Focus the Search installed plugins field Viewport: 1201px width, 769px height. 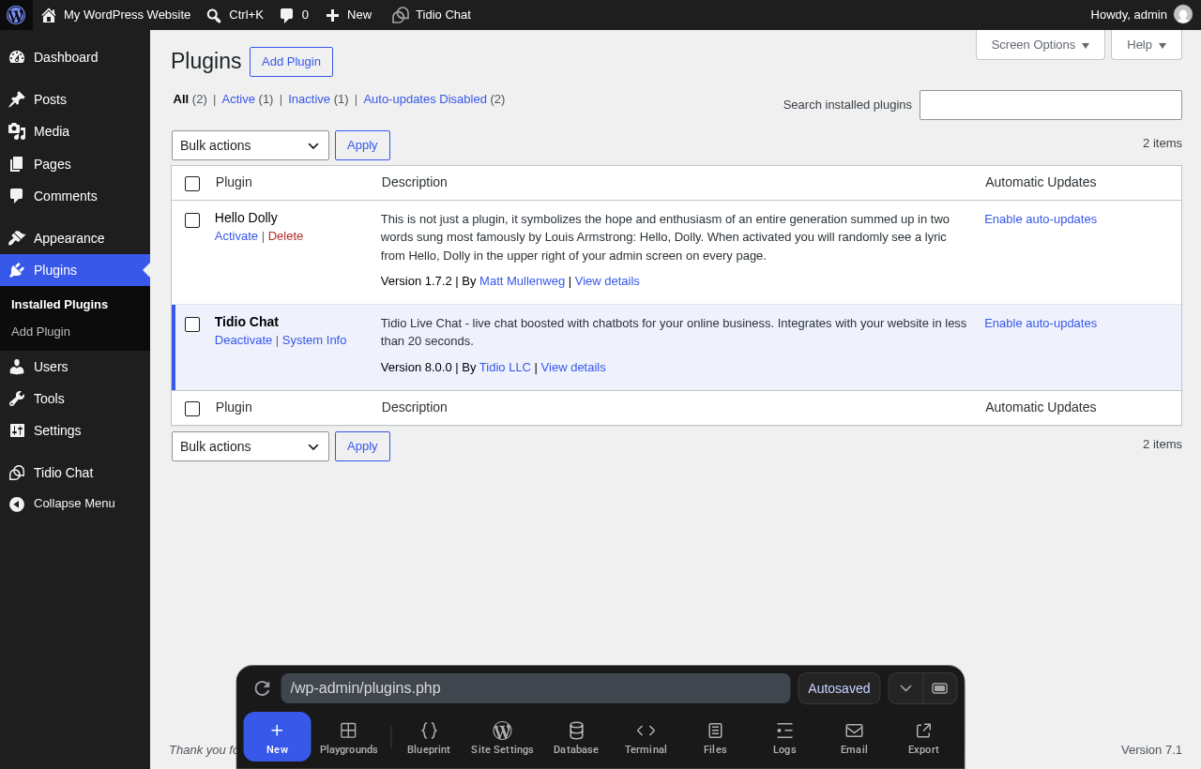(x=1051, y=105)
